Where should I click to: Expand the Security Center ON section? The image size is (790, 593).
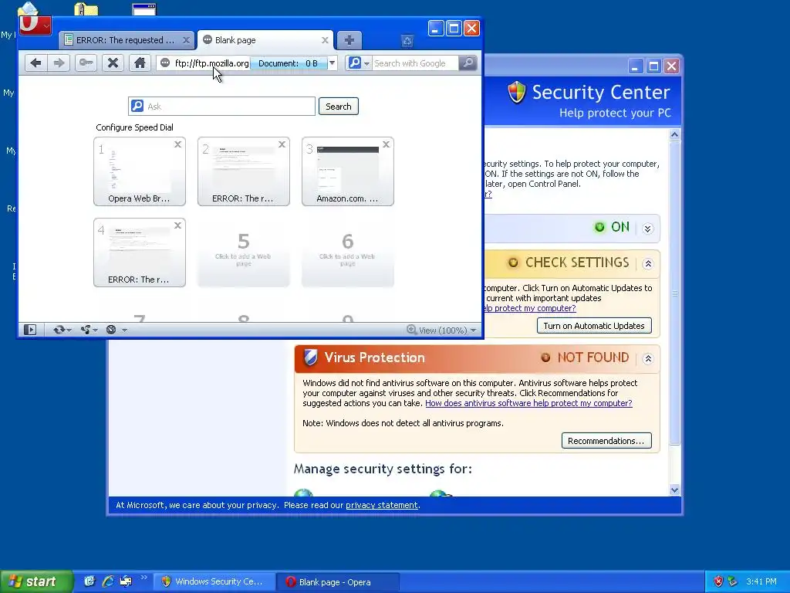point(648,229)
